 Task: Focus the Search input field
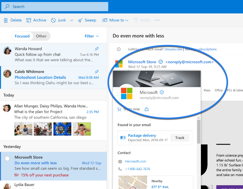[x=55, y=7]
